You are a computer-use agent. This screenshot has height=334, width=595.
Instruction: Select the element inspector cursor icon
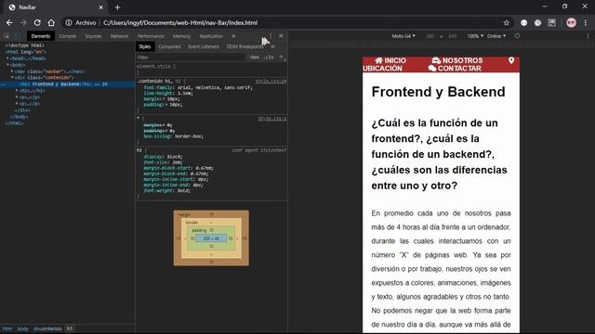pos(7,36)
